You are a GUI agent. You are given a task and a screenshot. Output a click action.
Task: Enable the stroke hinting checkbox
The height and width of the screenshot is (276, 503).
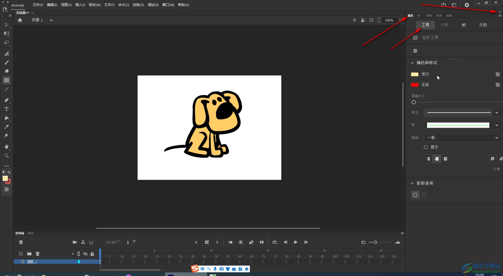point(426,147)
